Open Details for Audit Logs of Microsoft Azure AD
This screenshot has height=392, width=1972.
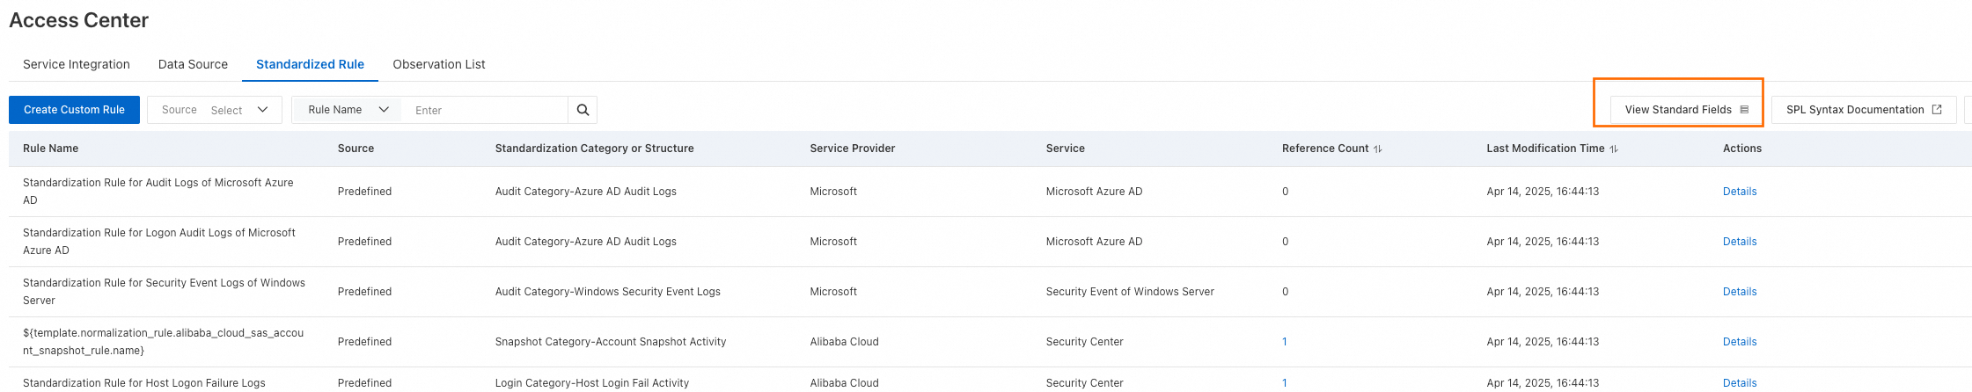point(1740,192)
